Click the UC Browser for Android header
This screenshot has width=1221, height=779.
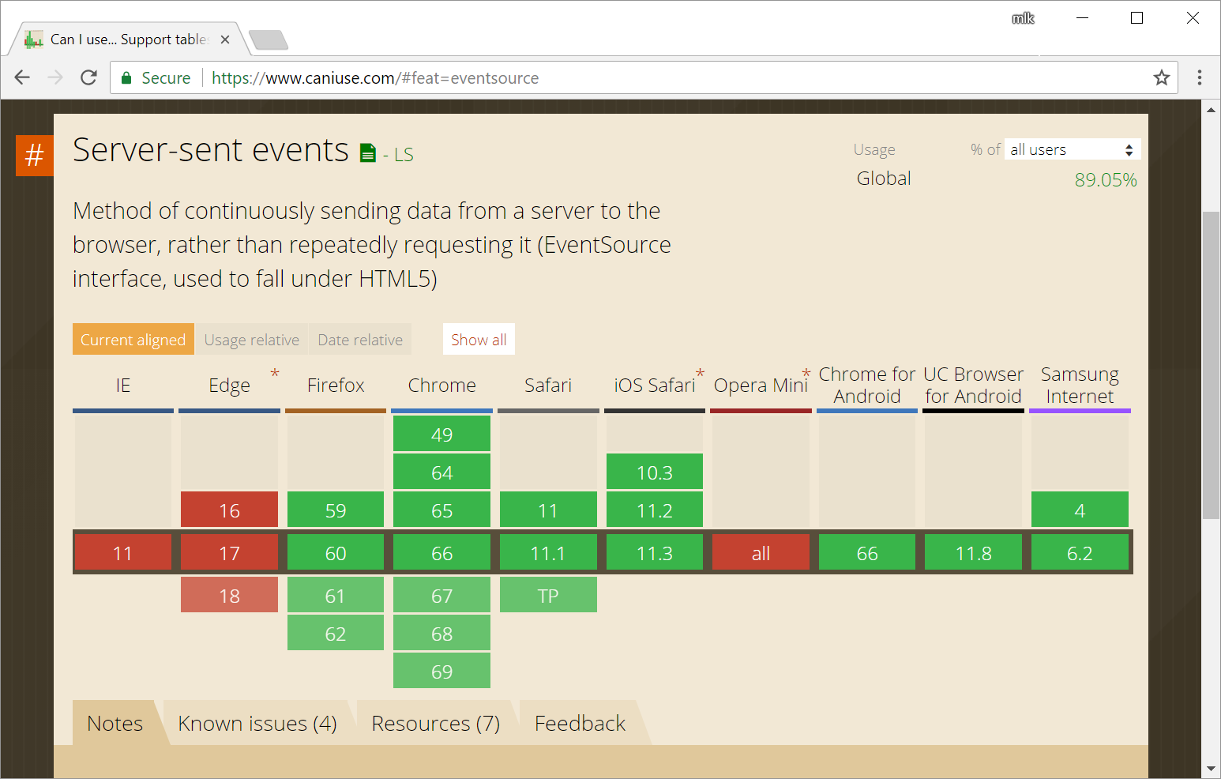[x=973, y=385]
